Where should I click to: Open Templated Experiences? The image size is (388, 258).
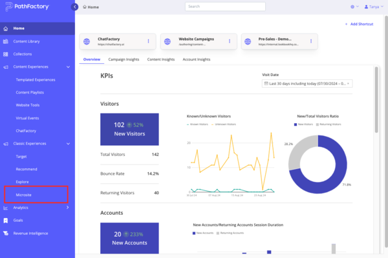point(36,80)
